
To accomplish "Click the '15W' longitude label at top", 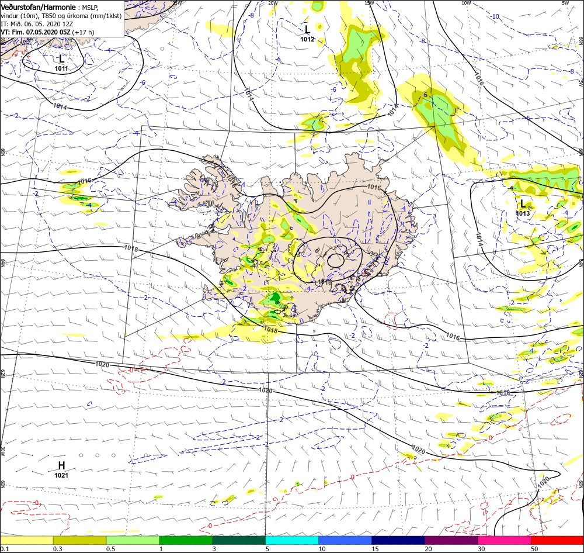I will tap(370, 3).
